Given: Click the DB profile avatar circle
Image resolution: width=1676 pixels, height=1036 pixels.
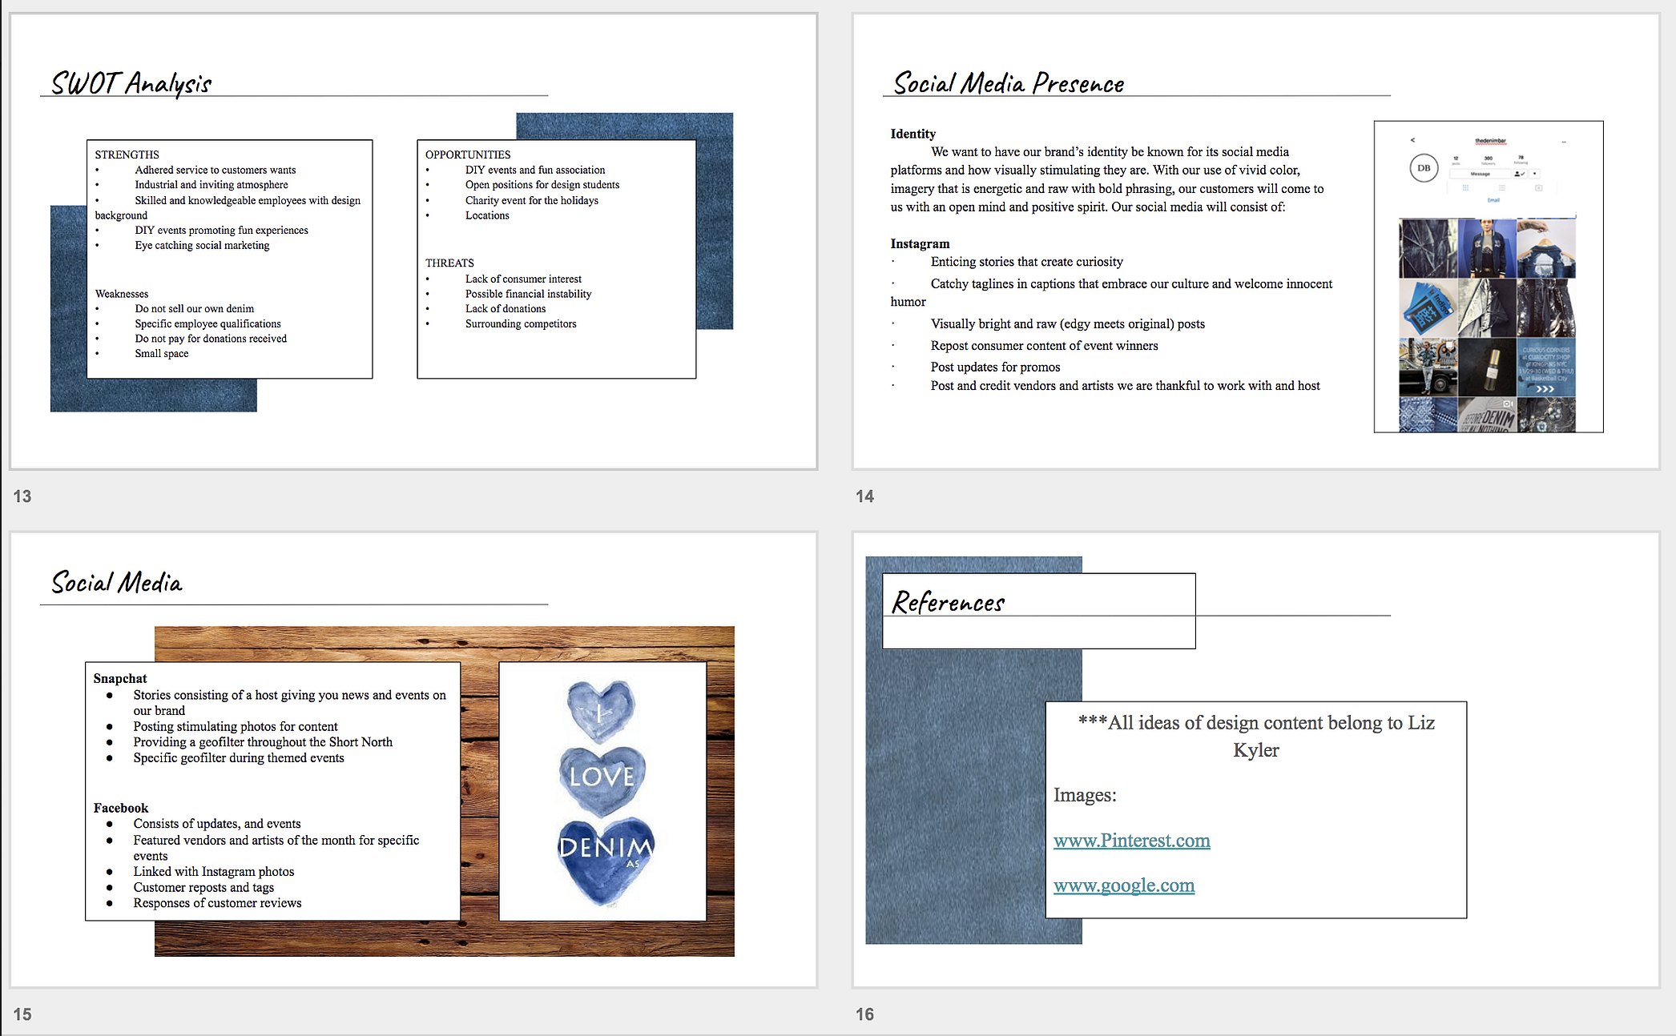Looking at the screenshot, I should tap(1424, 168).
